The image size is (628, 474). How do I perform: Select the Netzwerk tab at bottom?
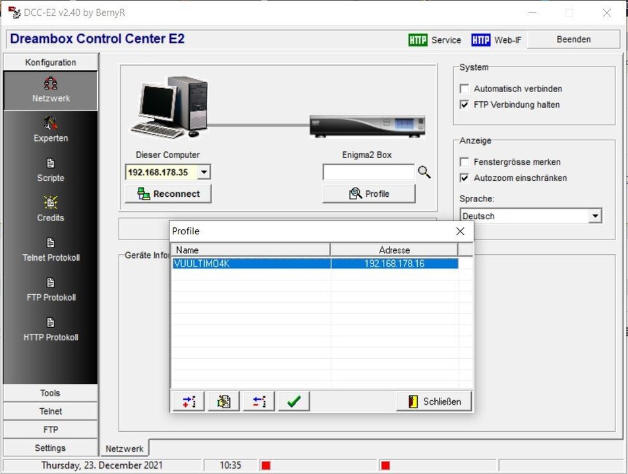click(x=124, y=448)
